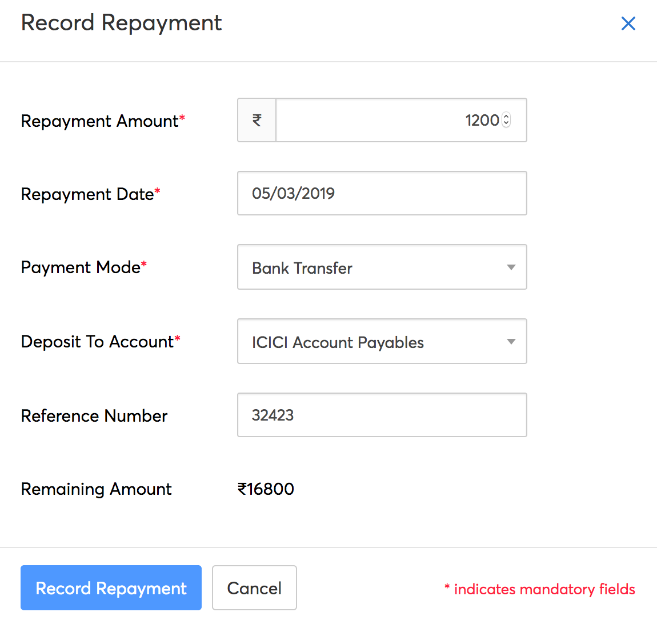Expand the Deposit To Account dropdown
Image resolution: width=657 pixels, height=624 pixels.
[382, 341]
